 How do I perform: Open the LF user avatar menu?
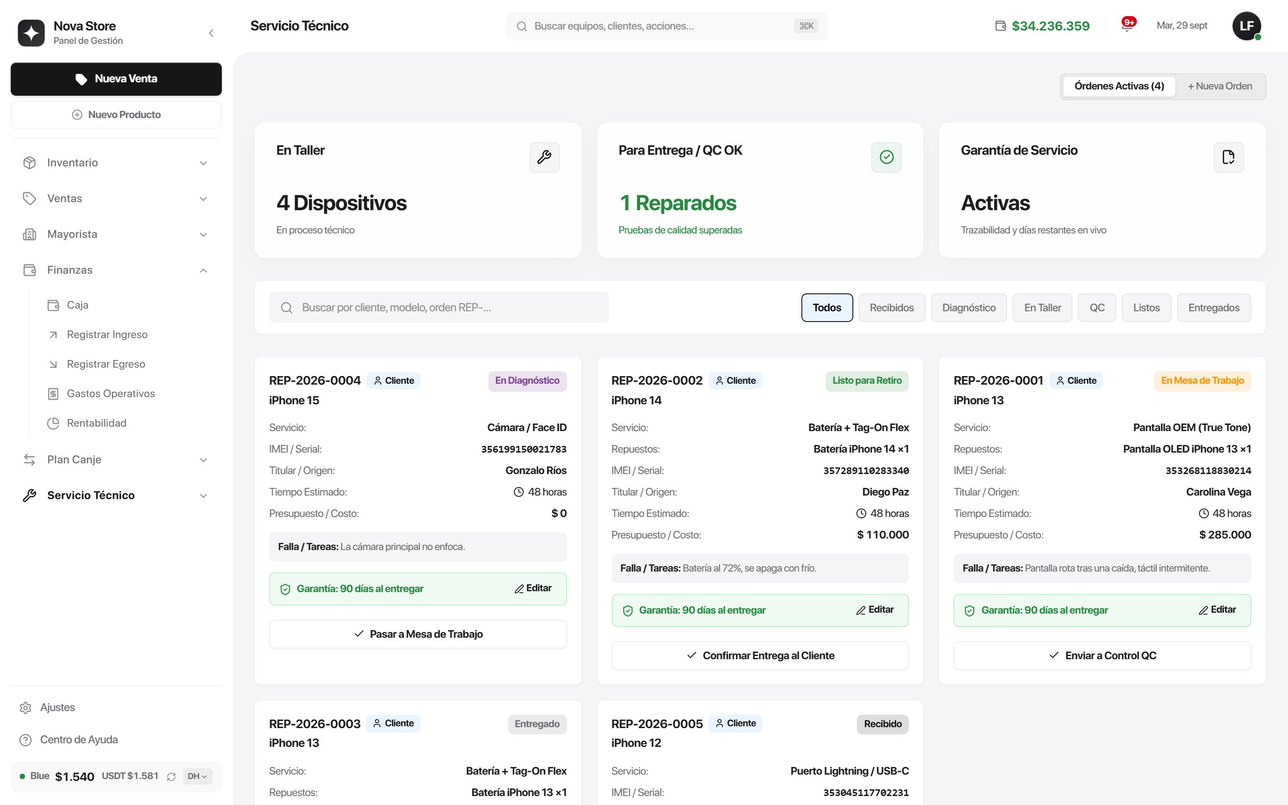1246,25
